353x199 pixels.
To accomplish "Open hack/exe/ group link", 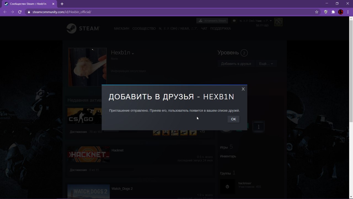I will click(245, 183).
